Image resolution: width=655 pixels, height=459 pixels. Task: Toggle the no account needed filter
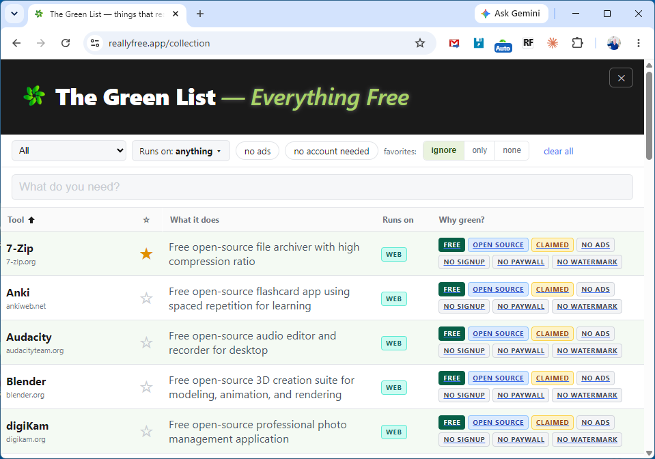[x=331, y=151]
